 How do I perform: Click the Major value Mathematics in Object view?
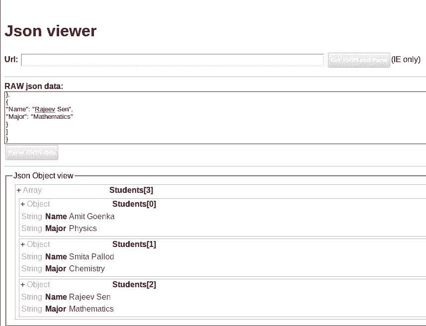[x=91, y=309]
